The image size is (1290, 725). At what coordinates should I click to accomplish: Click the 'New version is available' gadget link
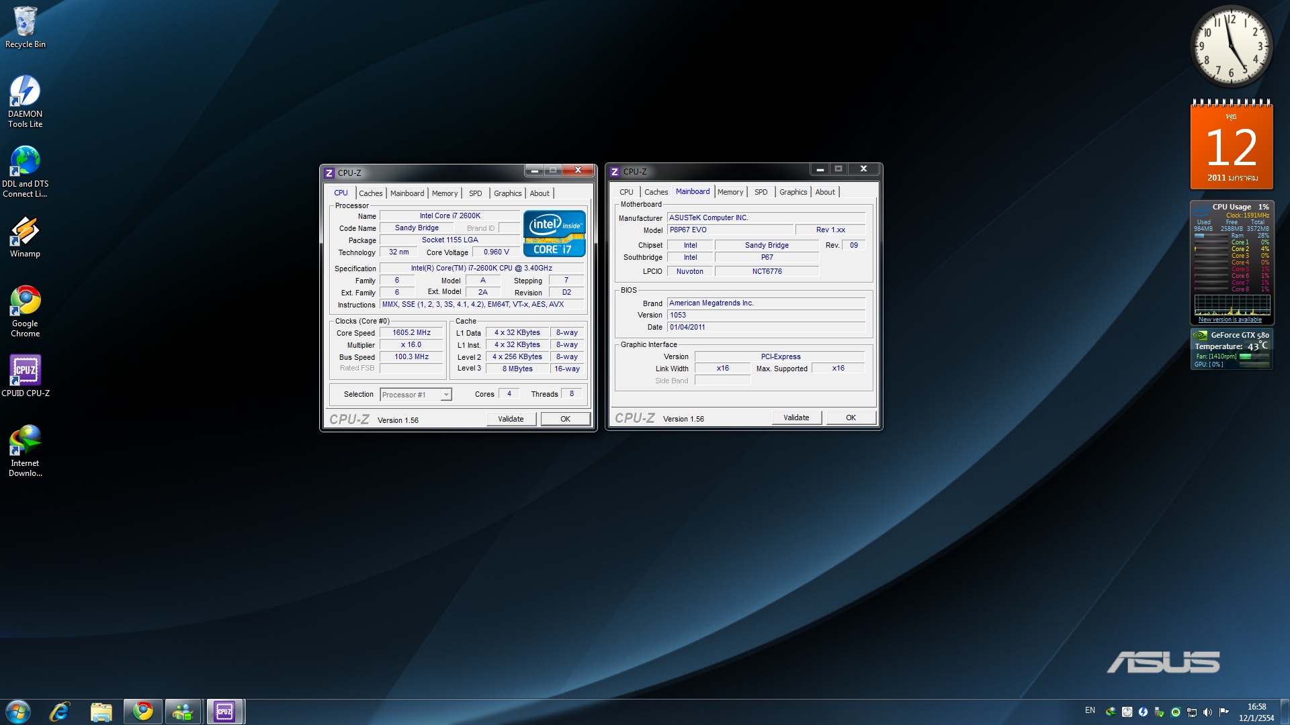(1230, 320)
